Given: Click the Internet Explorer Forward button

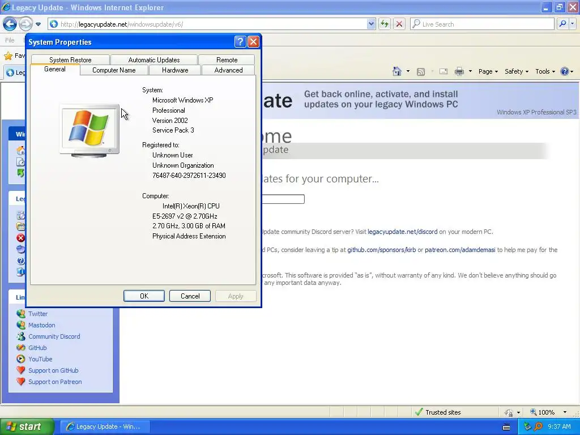Looking at the screenshot, I should pos(25,24).
